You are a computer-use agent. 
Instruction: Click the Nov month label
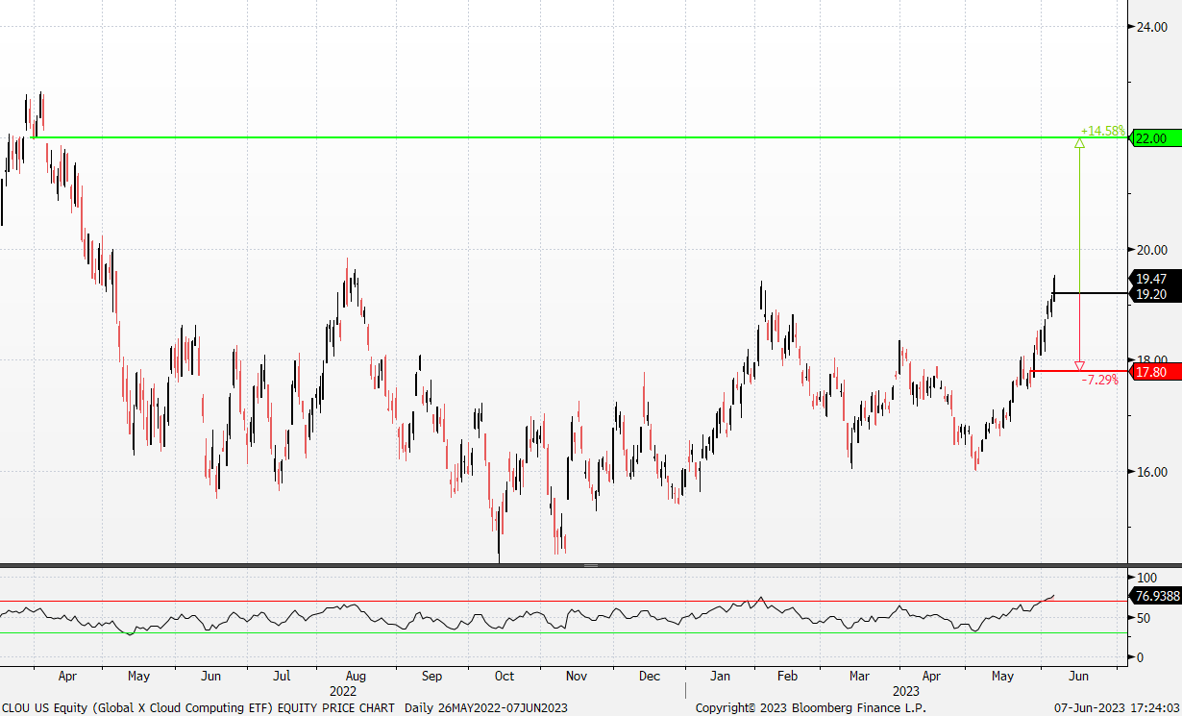(576, 677)
